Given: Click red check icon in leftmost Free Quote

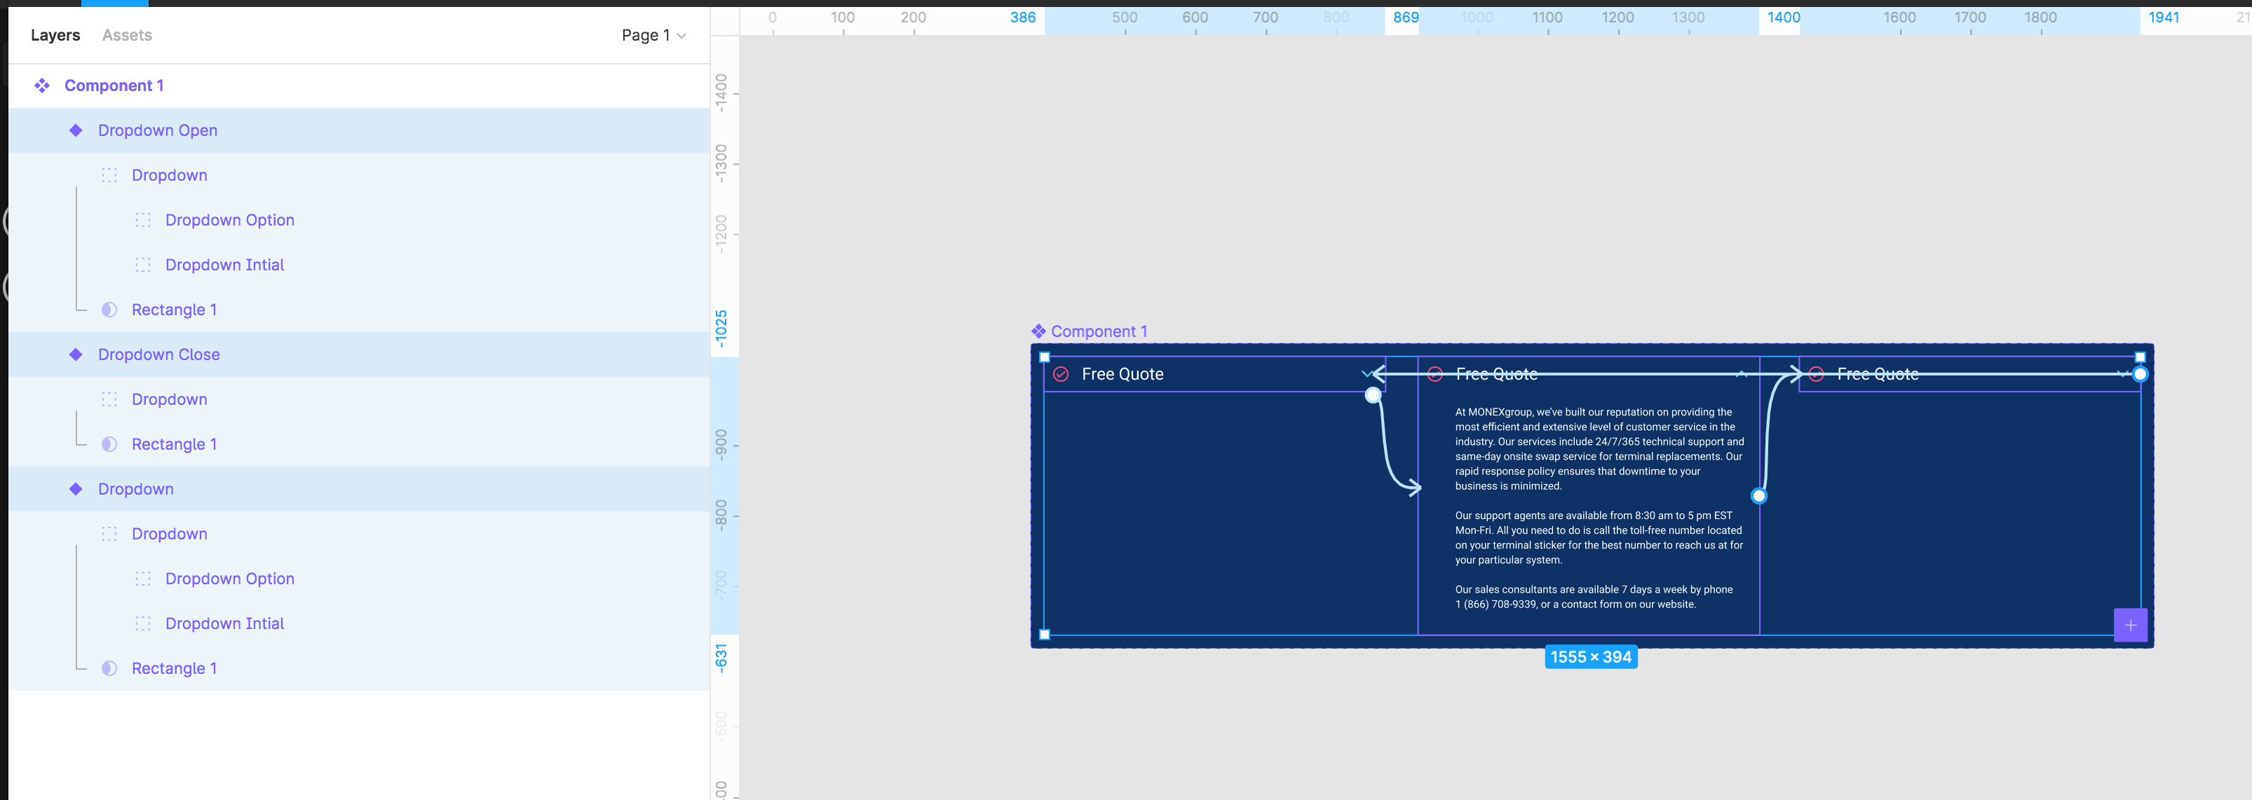Looking at the screenshot, I should 1060,375.
